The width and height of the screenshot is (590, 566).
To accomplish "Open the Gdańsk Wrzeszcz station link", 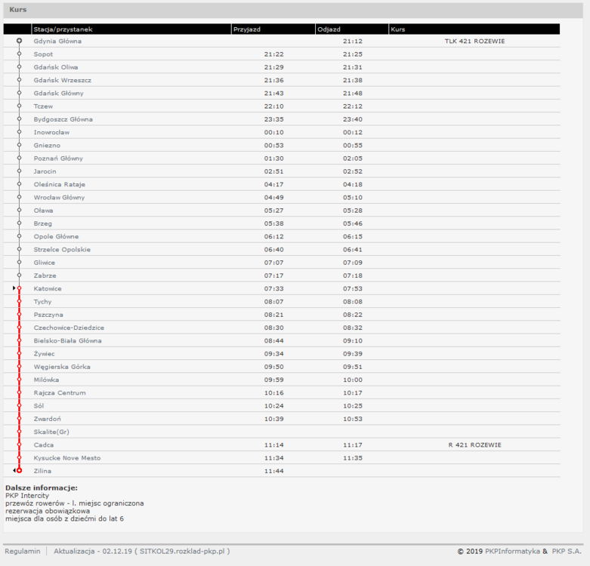I will (62, 81).
